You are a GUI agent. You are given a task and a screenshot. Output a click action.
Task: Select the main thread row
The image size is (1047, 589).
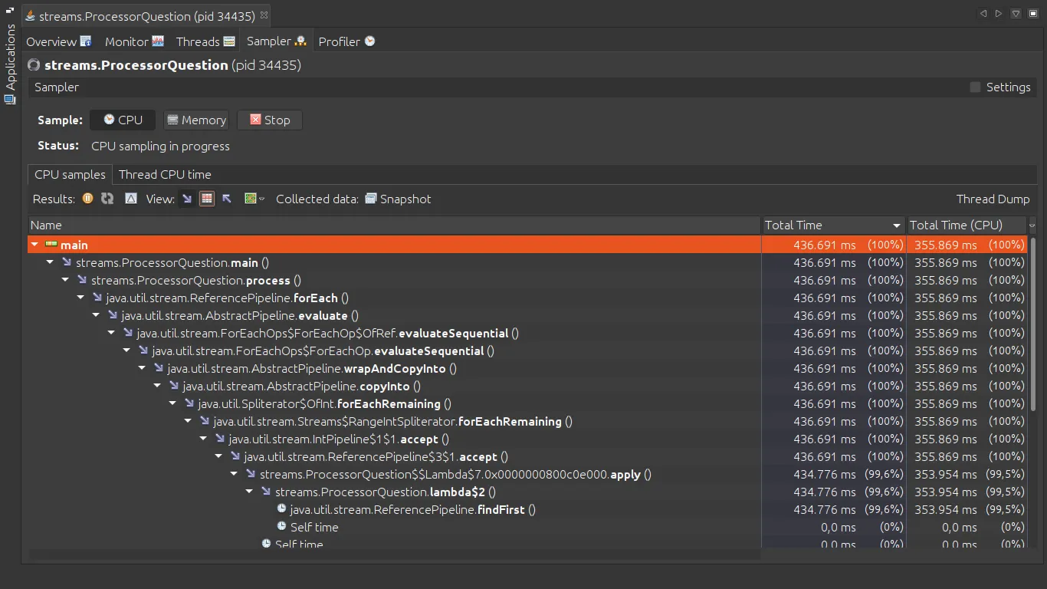527,245
